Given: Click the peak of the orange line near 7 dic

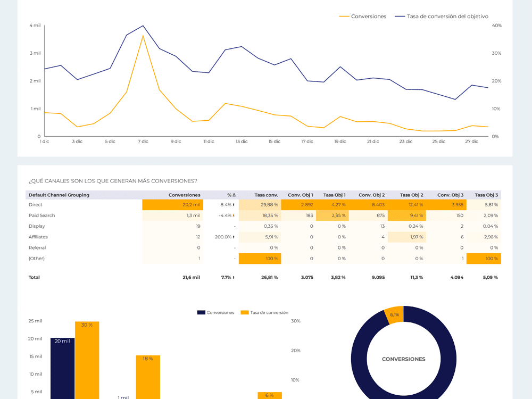Looking at the screenshot, I should pos(142,35).
